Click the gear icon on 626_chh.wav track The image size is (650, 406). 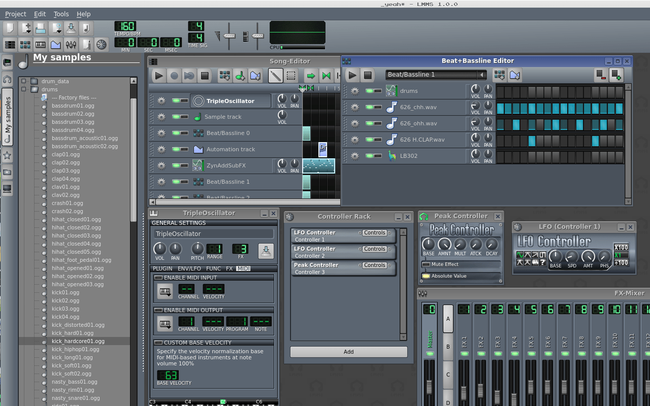click(355, 107)
